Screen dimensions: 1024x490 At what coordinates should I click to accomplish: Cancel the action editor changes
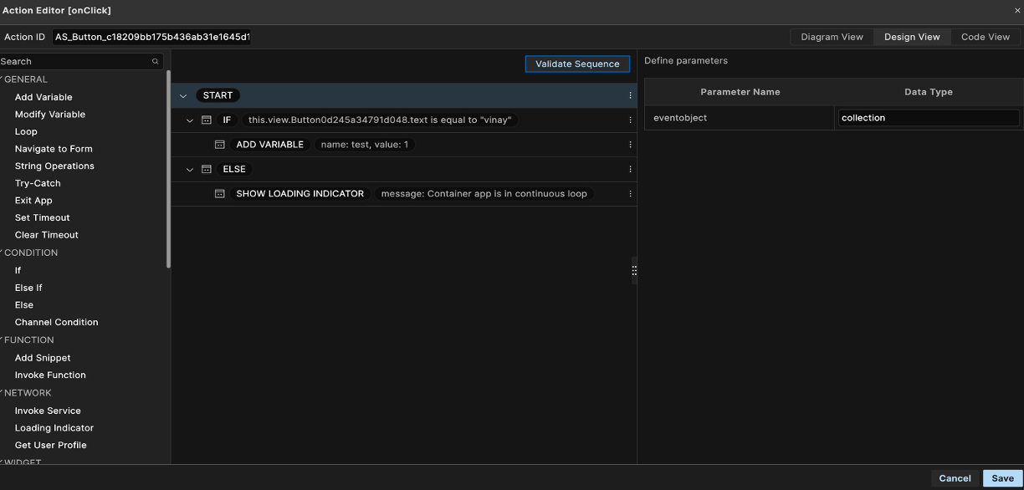955,478
